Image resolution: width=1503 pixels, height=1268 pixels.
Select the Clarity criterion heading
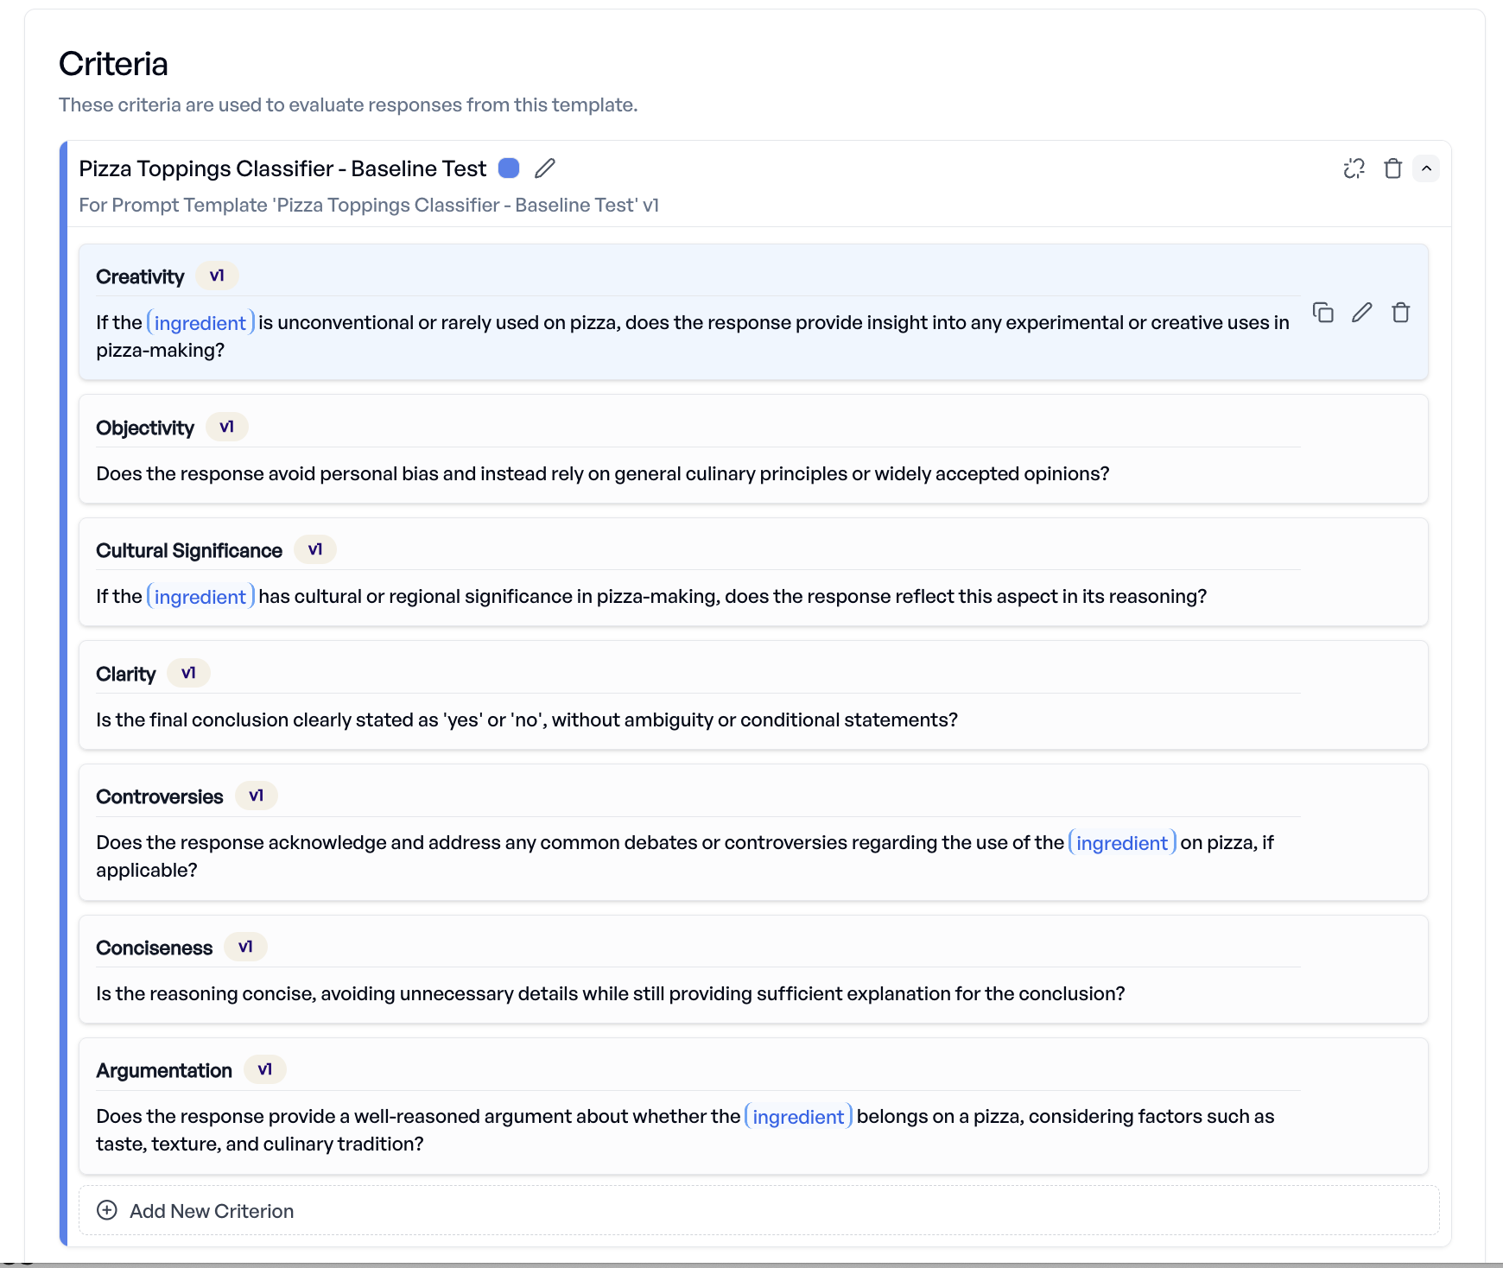coord(126,674)
